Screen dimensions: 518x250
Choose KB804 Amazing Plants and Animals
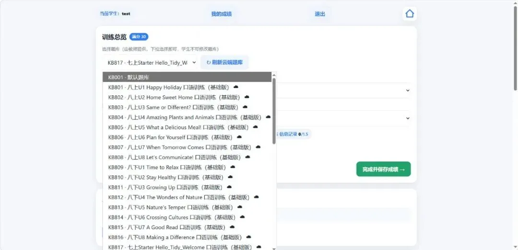pyautogui.click(x=187, y=117)
